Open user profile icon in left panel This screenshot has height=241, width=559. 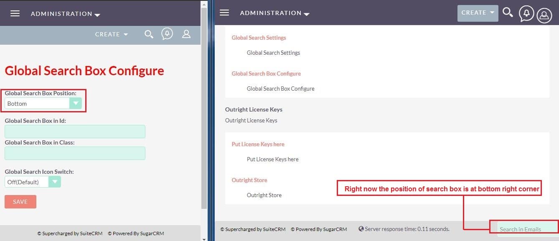coord(186,34)
